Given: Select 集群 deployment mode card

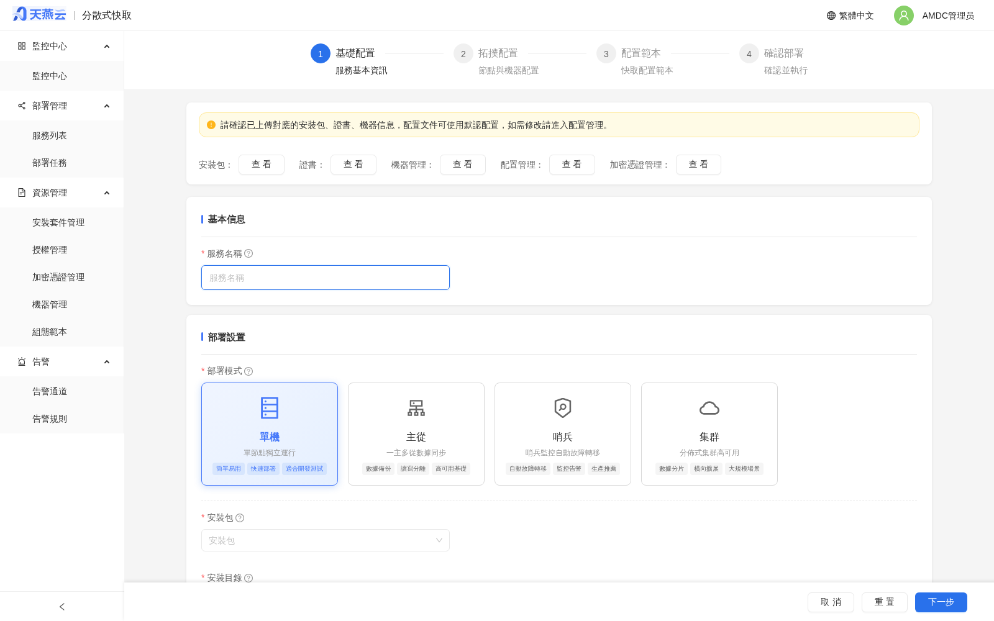Looking at the screenshot, I should pyautogui.click(x=709, y=434).
